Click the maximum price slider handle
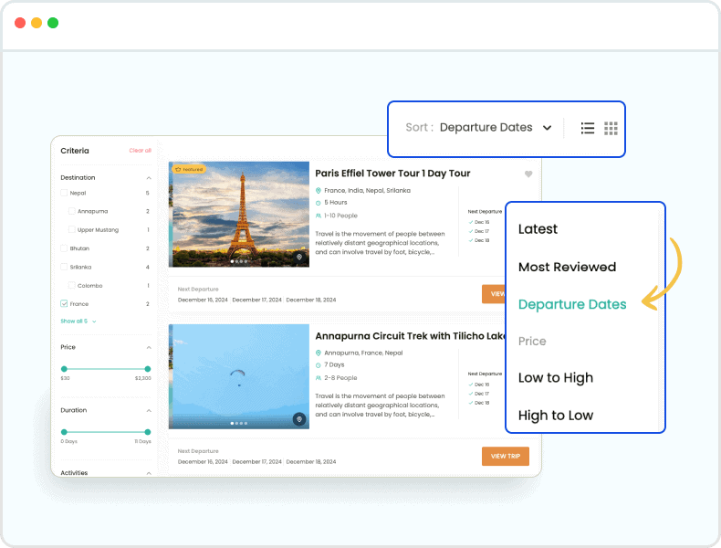The image size is (721, 548). click(x=147, y=369)
